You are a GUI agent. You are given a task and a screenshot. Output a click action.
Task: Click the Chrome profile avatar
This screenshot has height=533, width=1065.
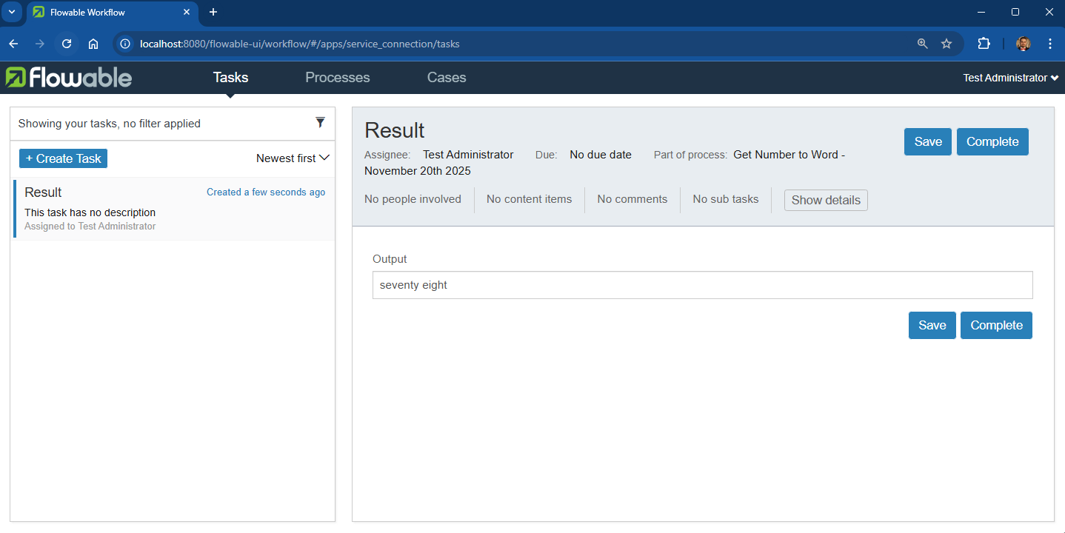coord(1024,44)
